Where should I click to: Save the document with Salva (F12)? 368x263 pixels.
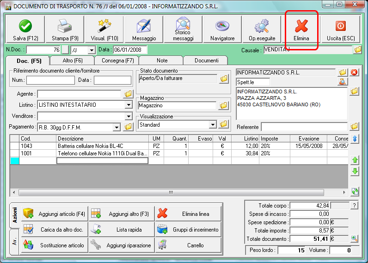(x=25, y=29)
